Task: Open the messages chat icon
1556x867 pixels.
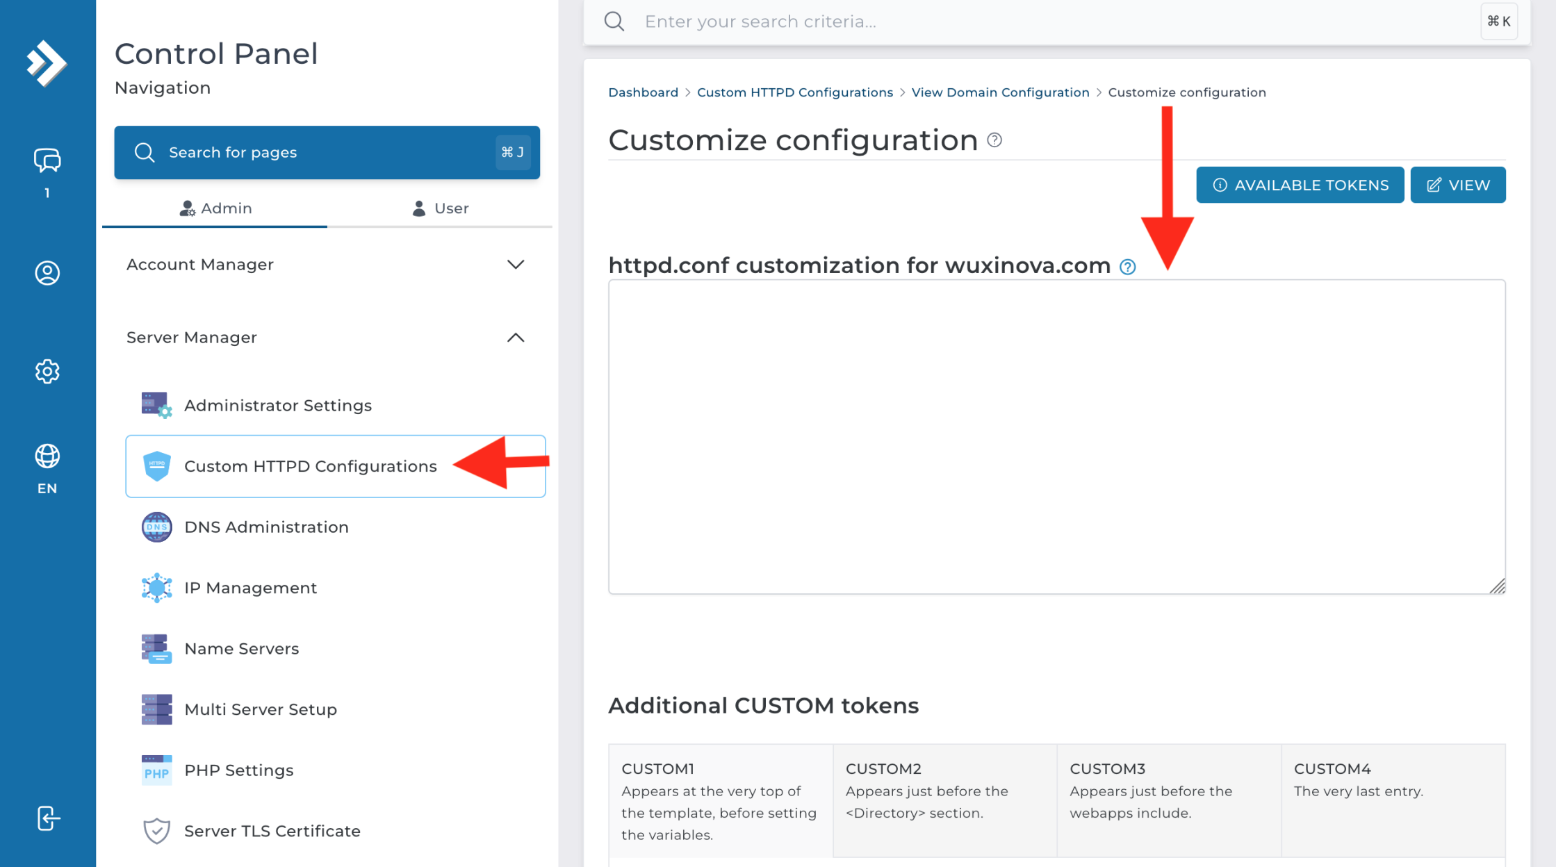Action: 47,160
